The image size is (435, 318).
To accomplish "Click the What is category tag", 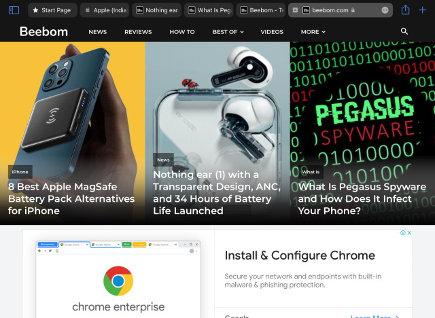I will 311,172.
